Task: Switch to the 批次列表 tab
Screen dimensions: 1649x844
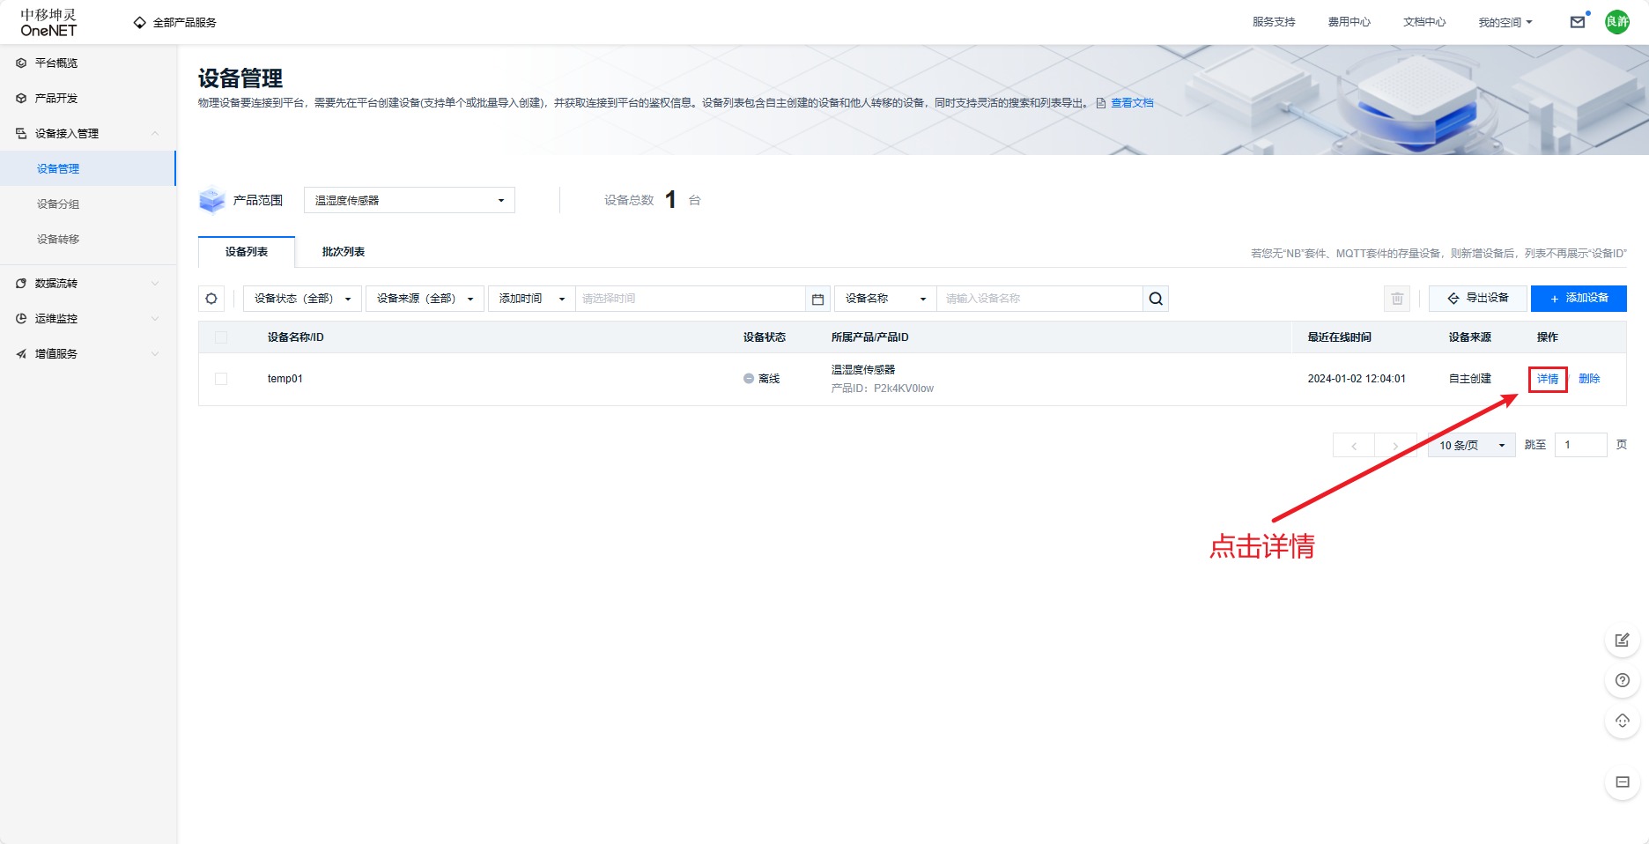Action: [344, 252]
